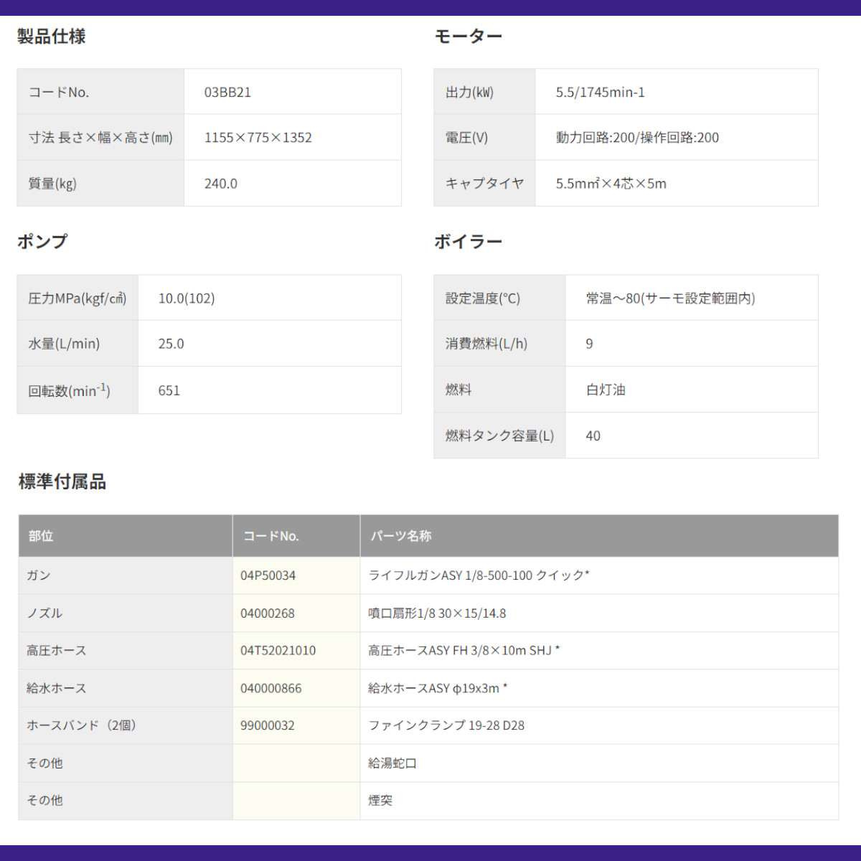The height and width of the screenshot is (861, 861).
Task: Click the 質量(kg) label
Action: 52,184
